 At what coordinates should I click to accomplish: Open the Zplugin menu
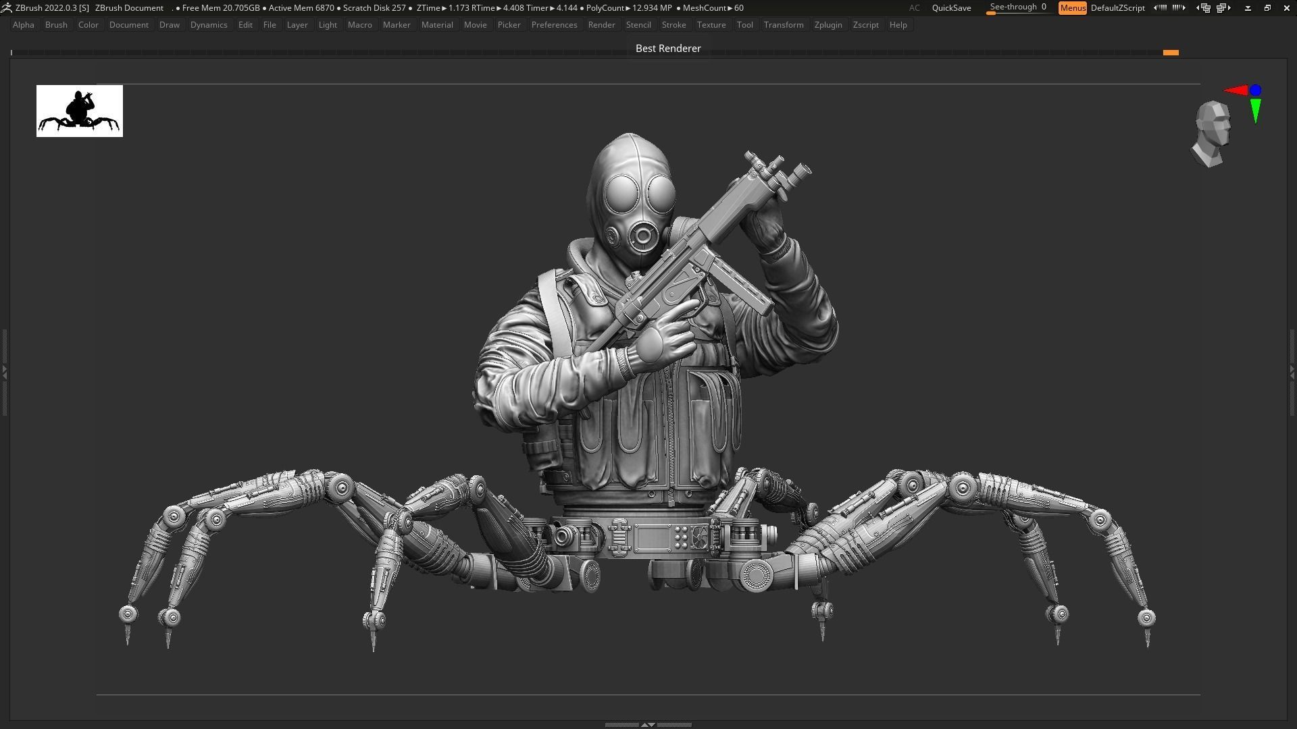click(x=828, y=25)
